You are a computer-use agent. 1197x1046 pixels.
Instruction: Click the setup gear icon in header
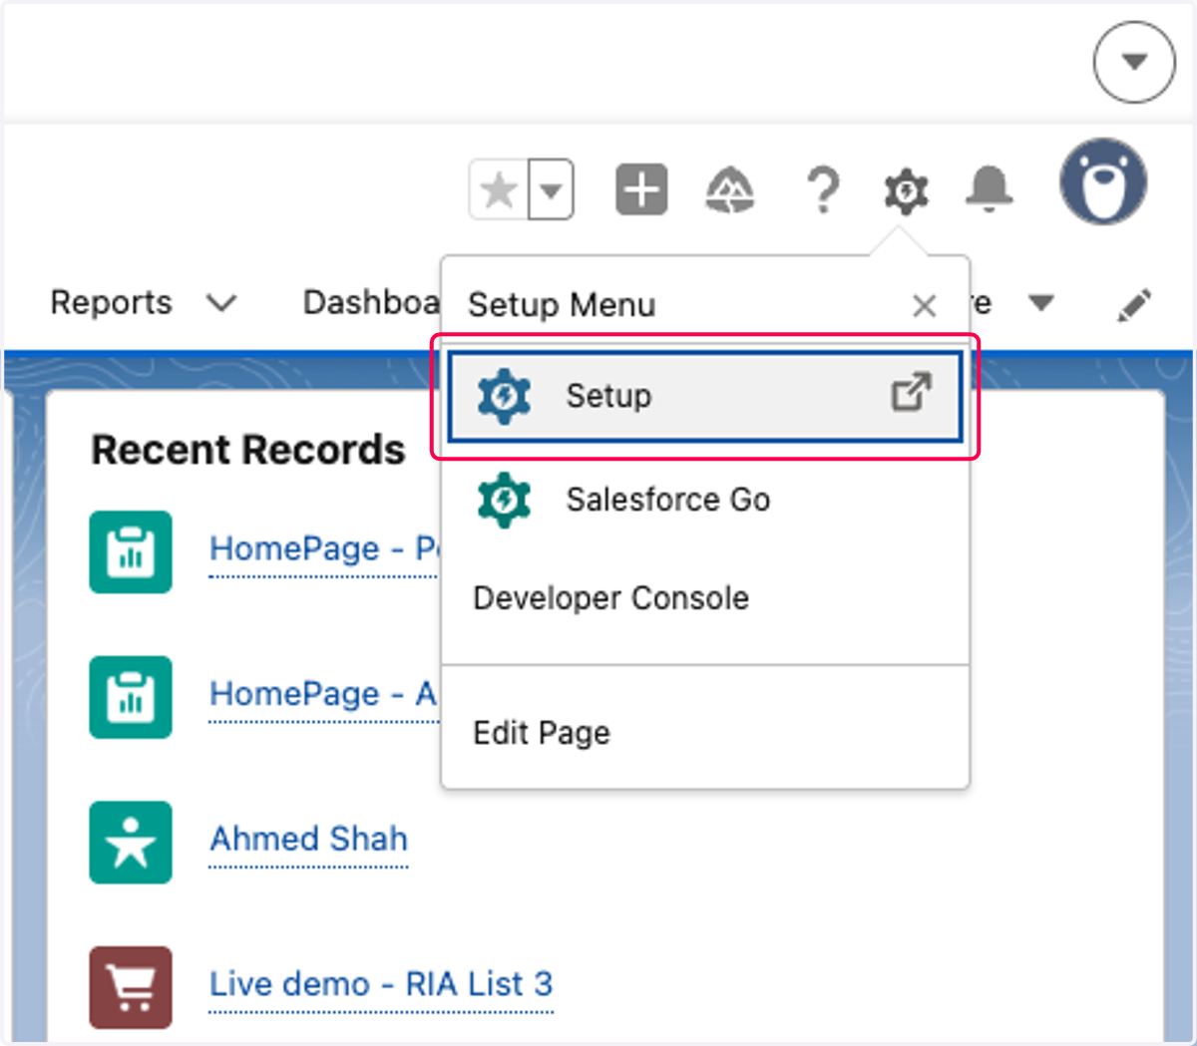coord(906,189)
